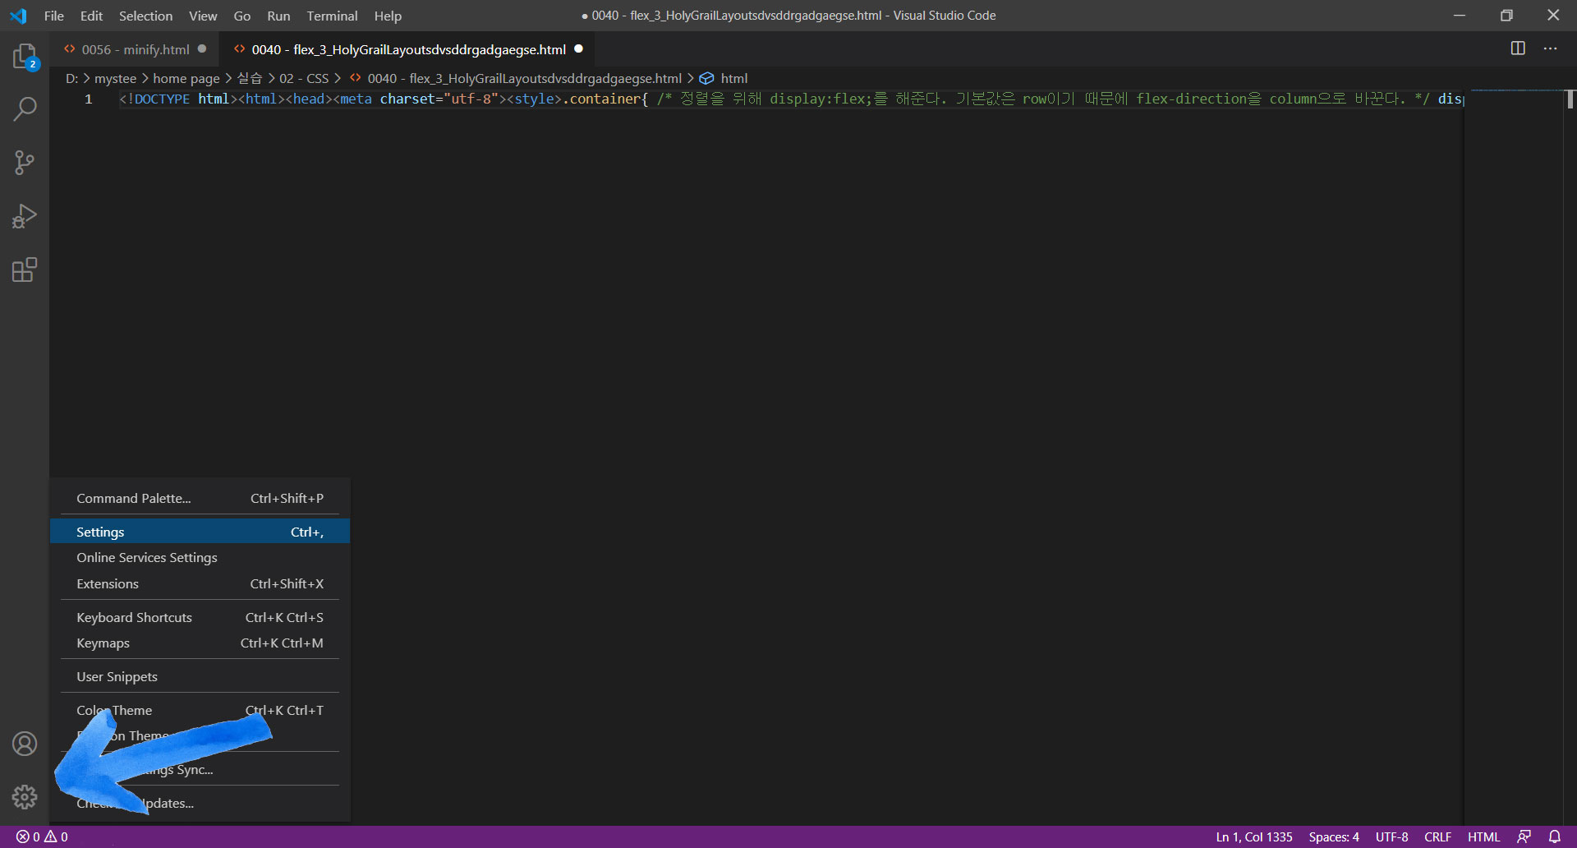Change language mode via HTML indicator
This screenshot has height=848, width=1577.
pos(1483,836)
